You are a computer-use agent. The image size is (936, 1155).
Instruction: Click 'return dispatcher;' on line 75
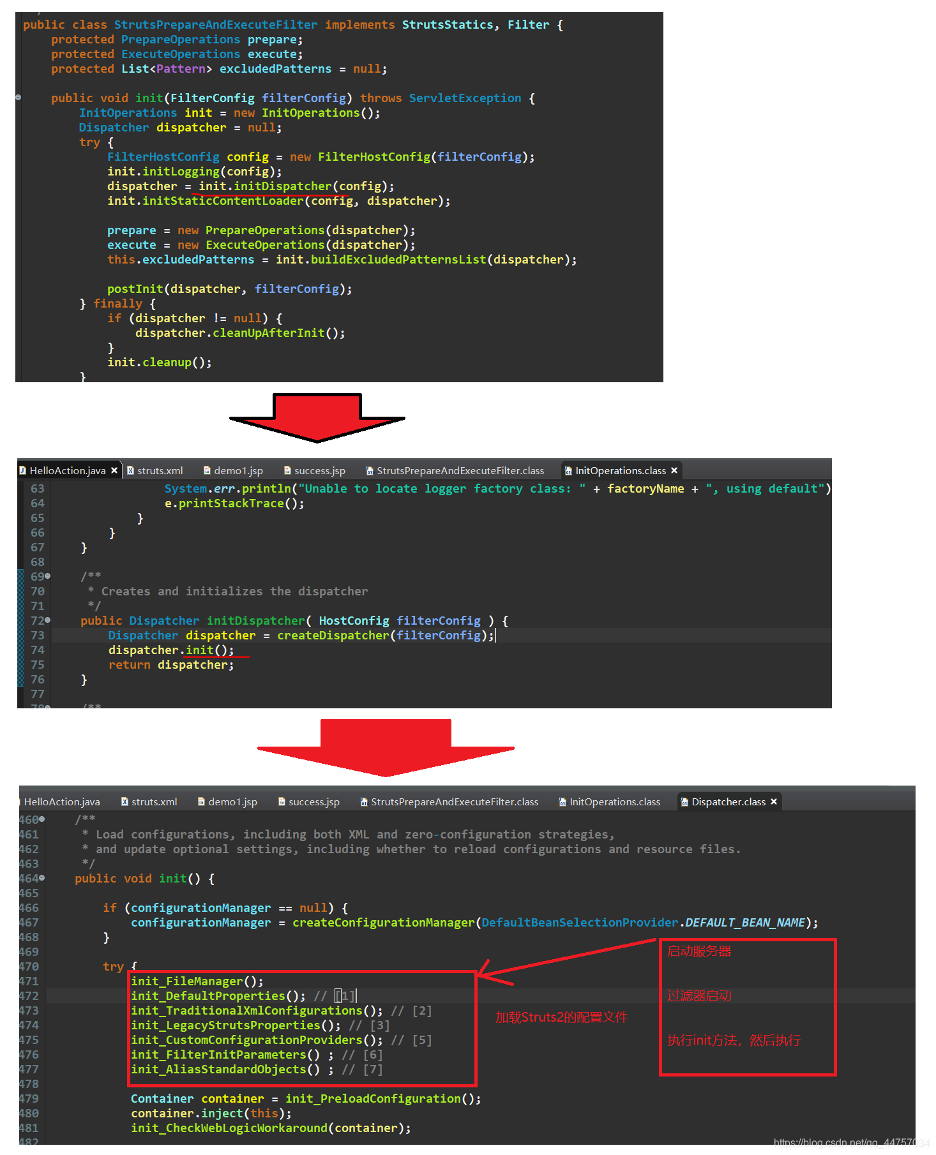click(x=171, y=665)
